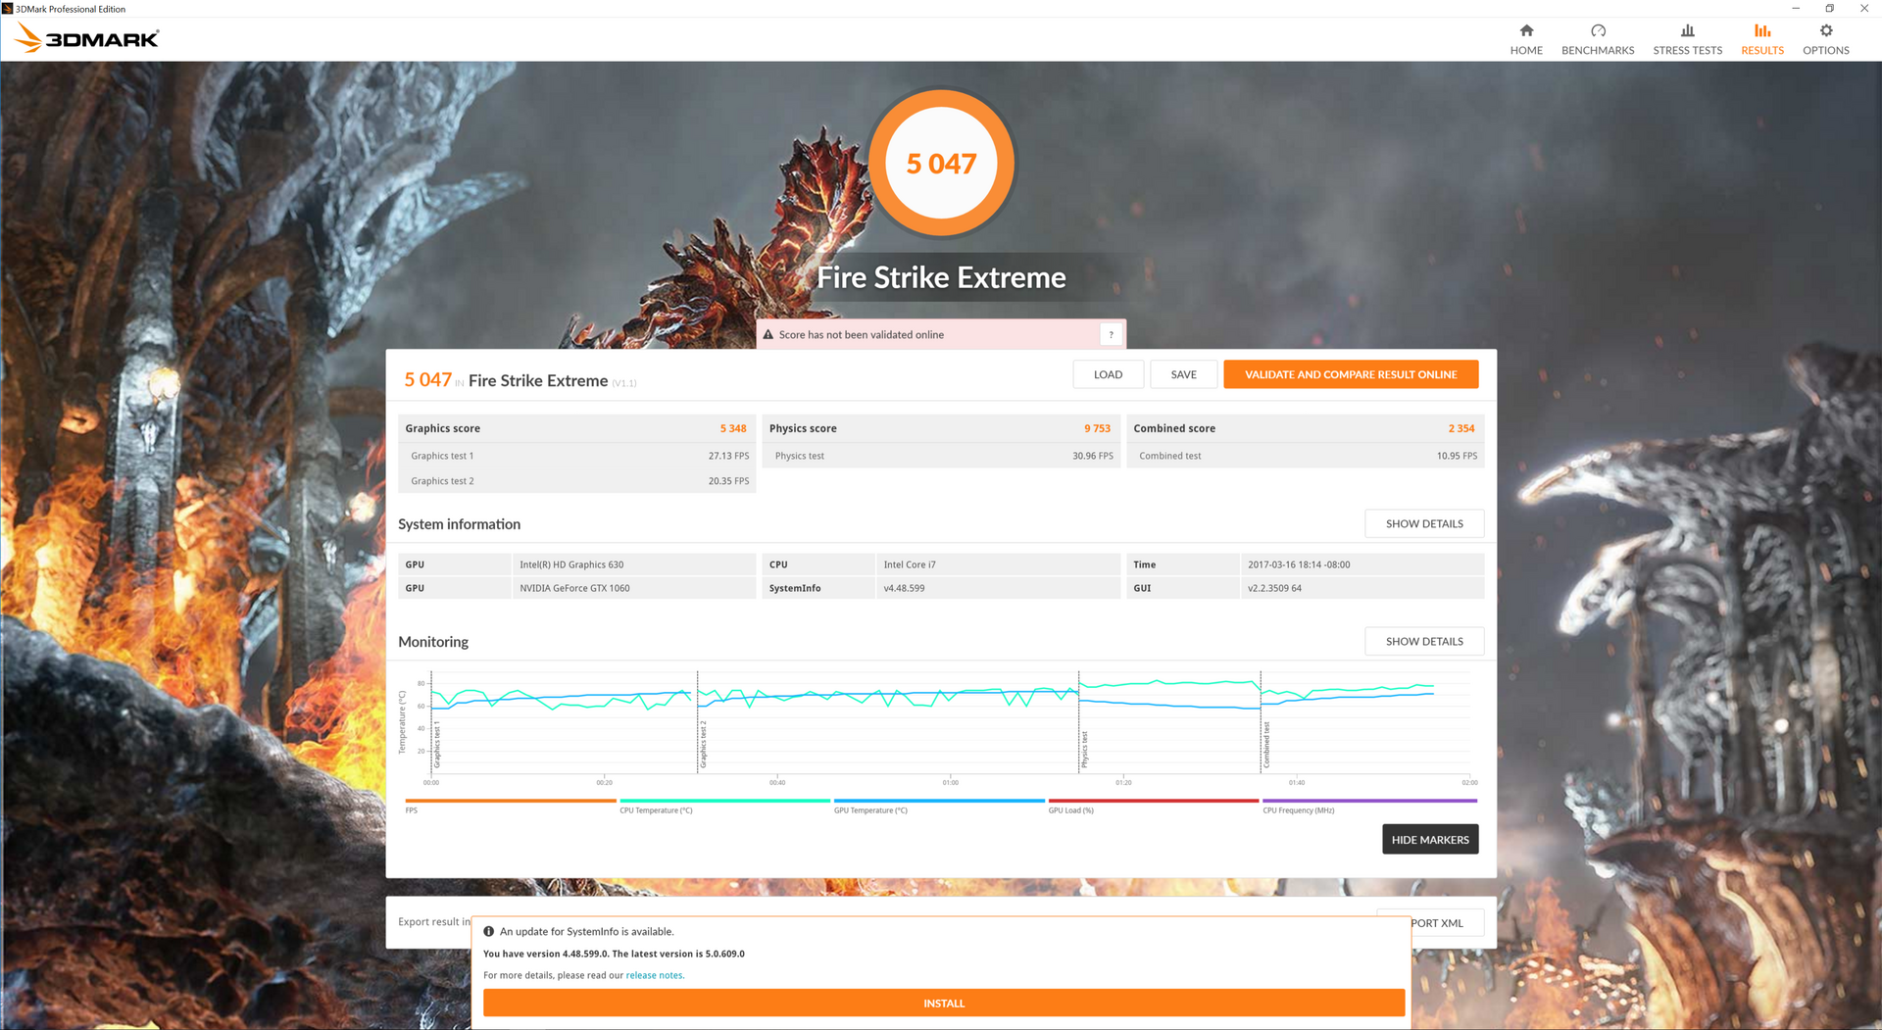Select the Results tab
This screenshot has height=1030, width=1882.
tap(1762, 39)
